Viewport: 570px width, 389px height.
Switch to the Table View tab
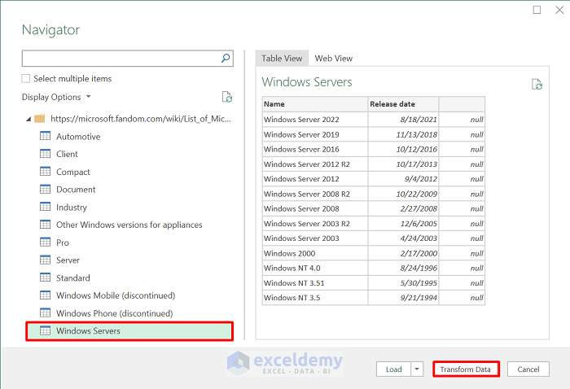coord(282,58)
